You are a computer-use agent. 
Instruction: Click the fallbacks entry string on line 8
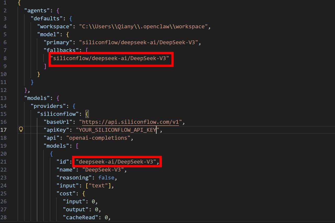110,58
